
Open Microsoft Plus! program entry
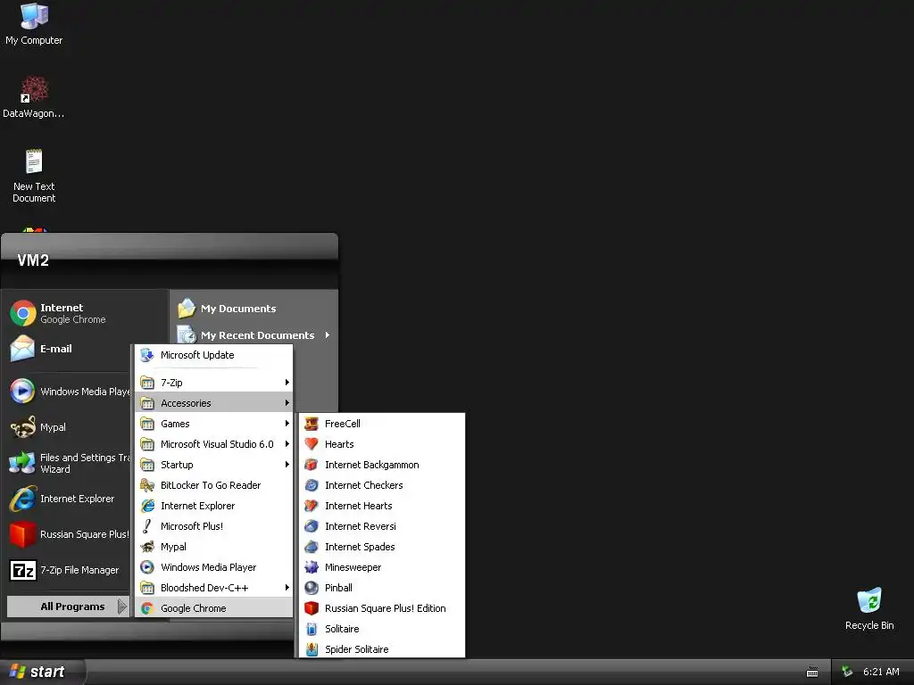click(214, 526)
